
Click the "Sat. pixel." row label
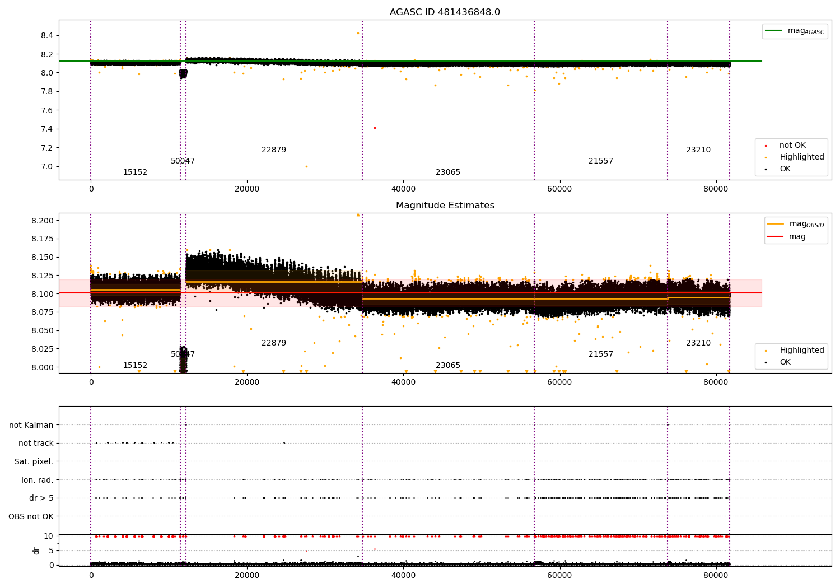coord(34,462)
